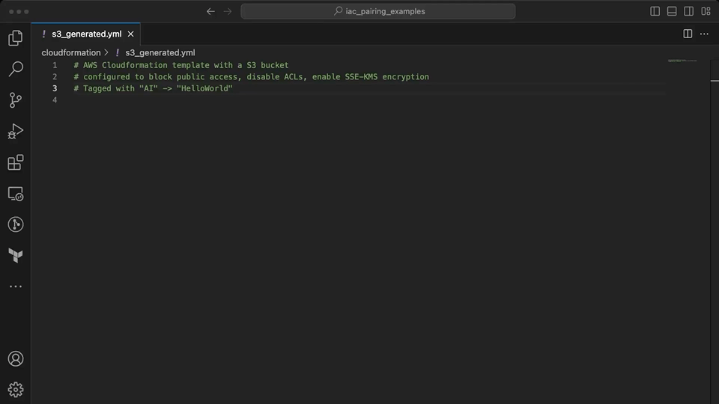This screenshot has height=404, width=719.
Task: Open the Extensions view
Action: [x=15, y=162]
